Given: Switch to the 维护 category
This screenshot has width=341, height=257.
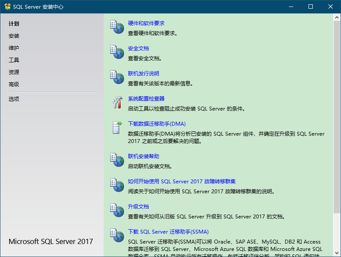Looking at the screenshot, I should [14, 48].
